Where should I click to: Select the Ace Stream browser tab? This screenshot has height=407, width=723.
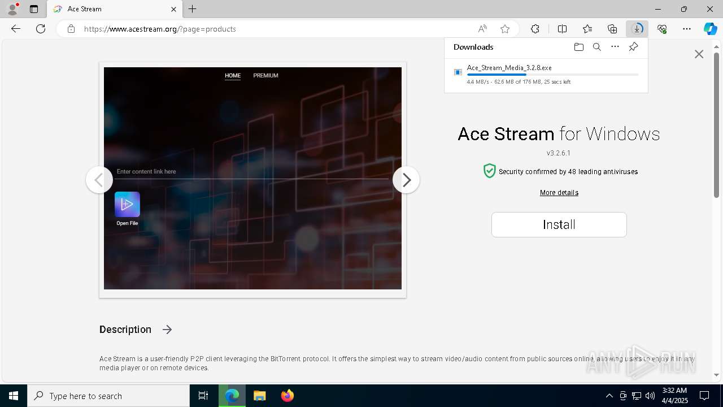[115, 9]
